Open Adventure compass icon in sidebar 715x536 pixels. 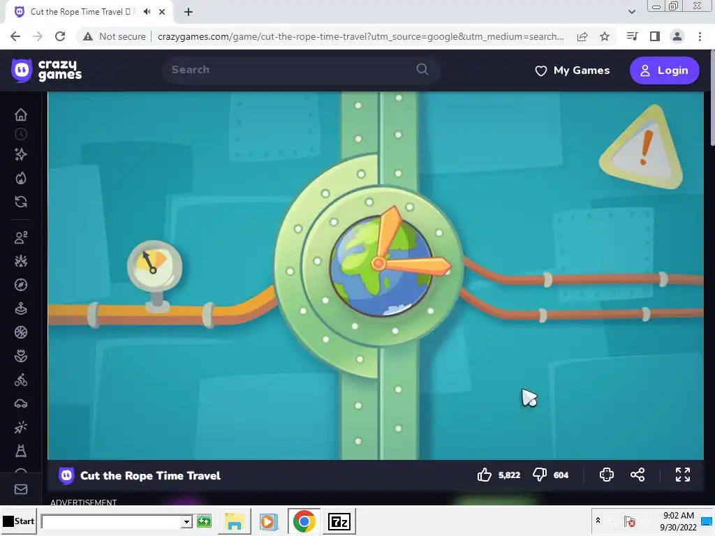pyautogui.click(x=20, y=285)
